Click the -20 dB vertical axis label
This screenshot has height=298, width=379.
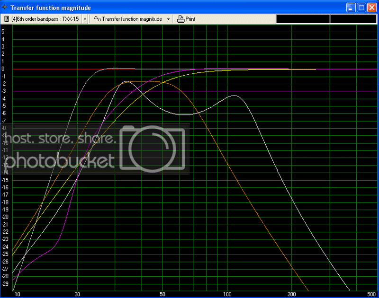[5, 217]
